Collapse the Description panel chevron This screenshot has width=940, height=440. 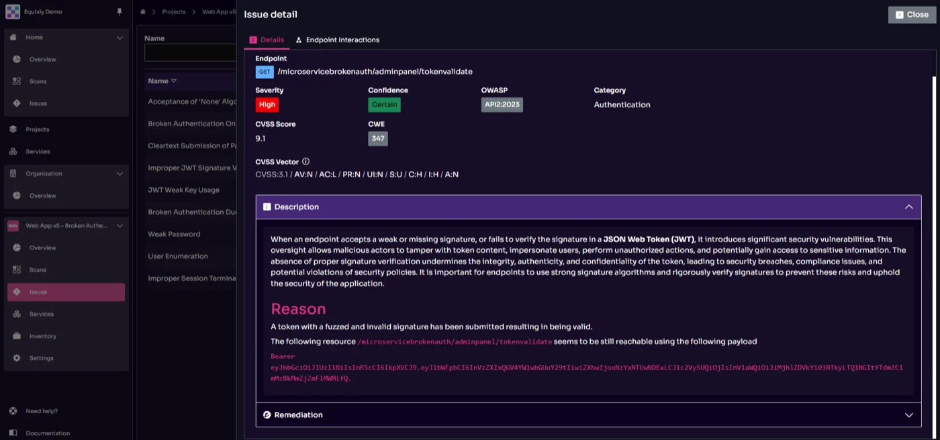coord(909,207)
